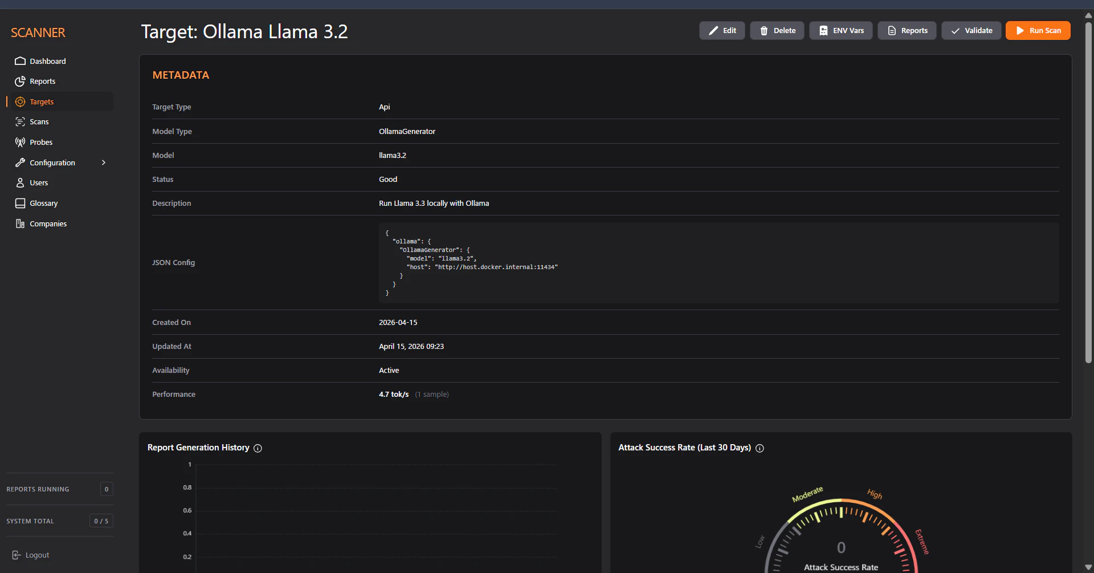Click the document icon on top Reports button
The height and width of the screenshot is (573, 1094).
[x=892, y=31]
